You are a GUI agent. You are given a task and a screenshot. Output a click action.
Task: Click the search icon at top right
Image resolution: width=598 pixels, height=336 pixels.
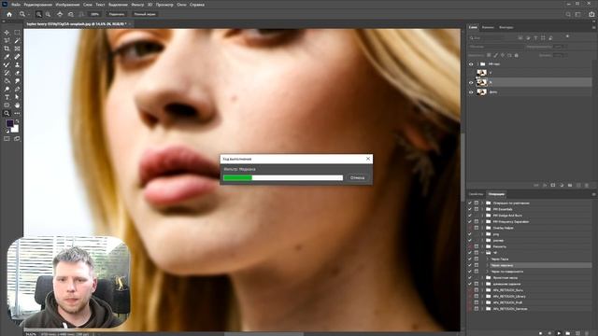pos(568,14)
